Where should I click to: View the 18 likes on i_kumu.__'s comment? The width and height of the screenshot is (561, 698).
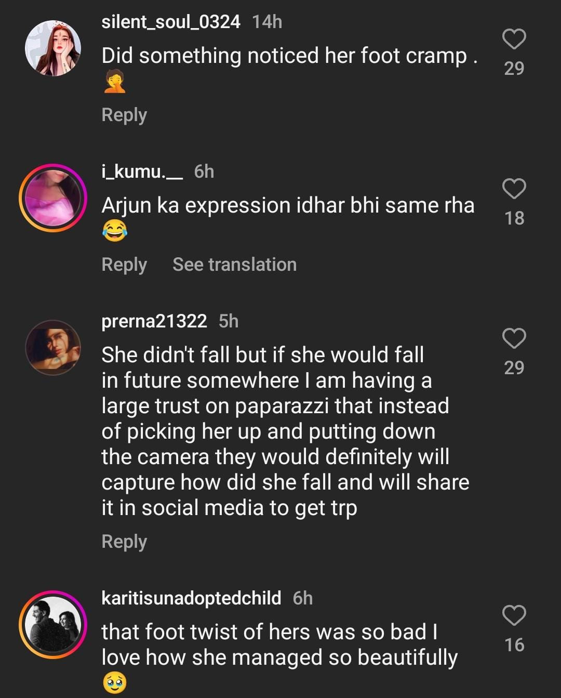click(x=514, y=218)
